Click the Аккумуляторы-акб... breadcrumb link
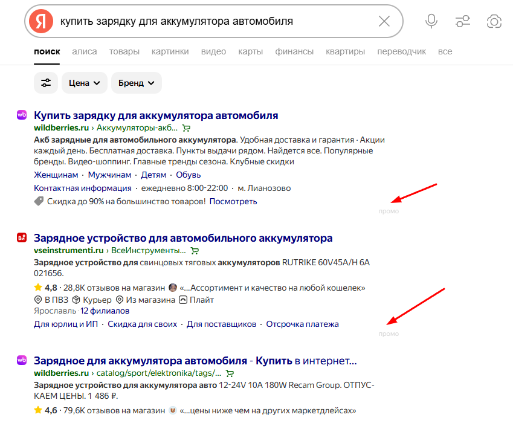Image resolution: width=513 pixels, height=426 pixels. pyautogui.click(x=137, y=127)
